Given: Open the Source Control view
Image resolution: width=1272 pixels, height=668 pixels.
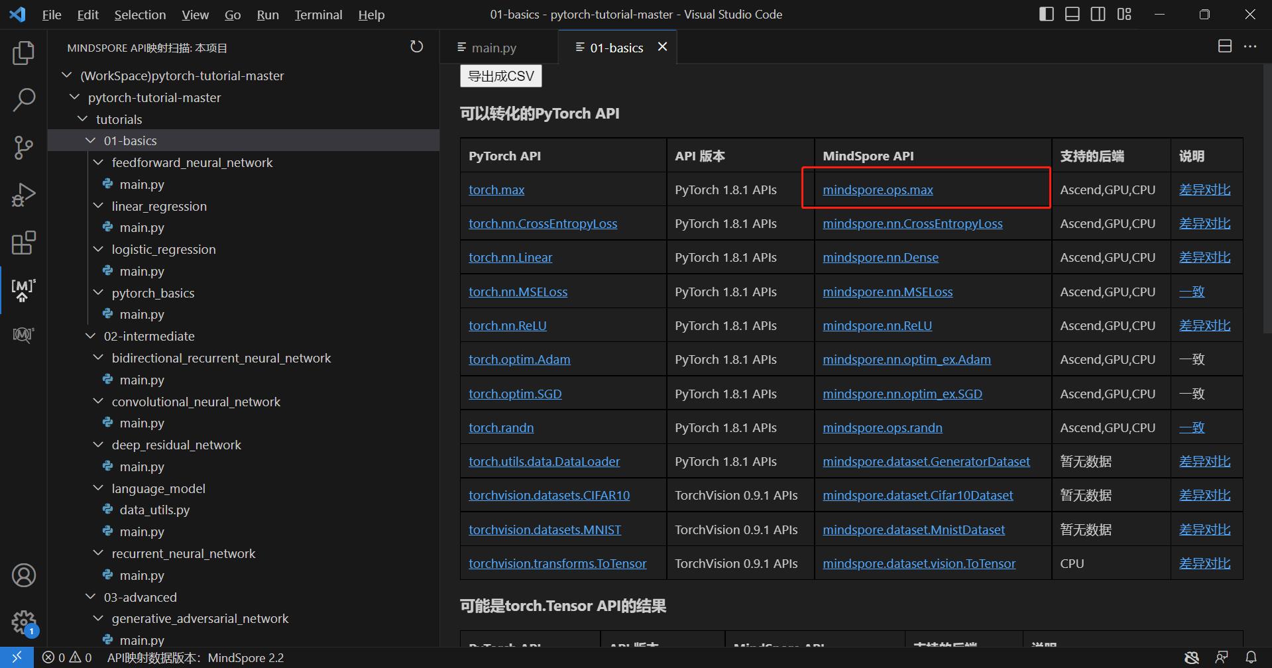Looking at the screenshot, I should click(23, 147).
